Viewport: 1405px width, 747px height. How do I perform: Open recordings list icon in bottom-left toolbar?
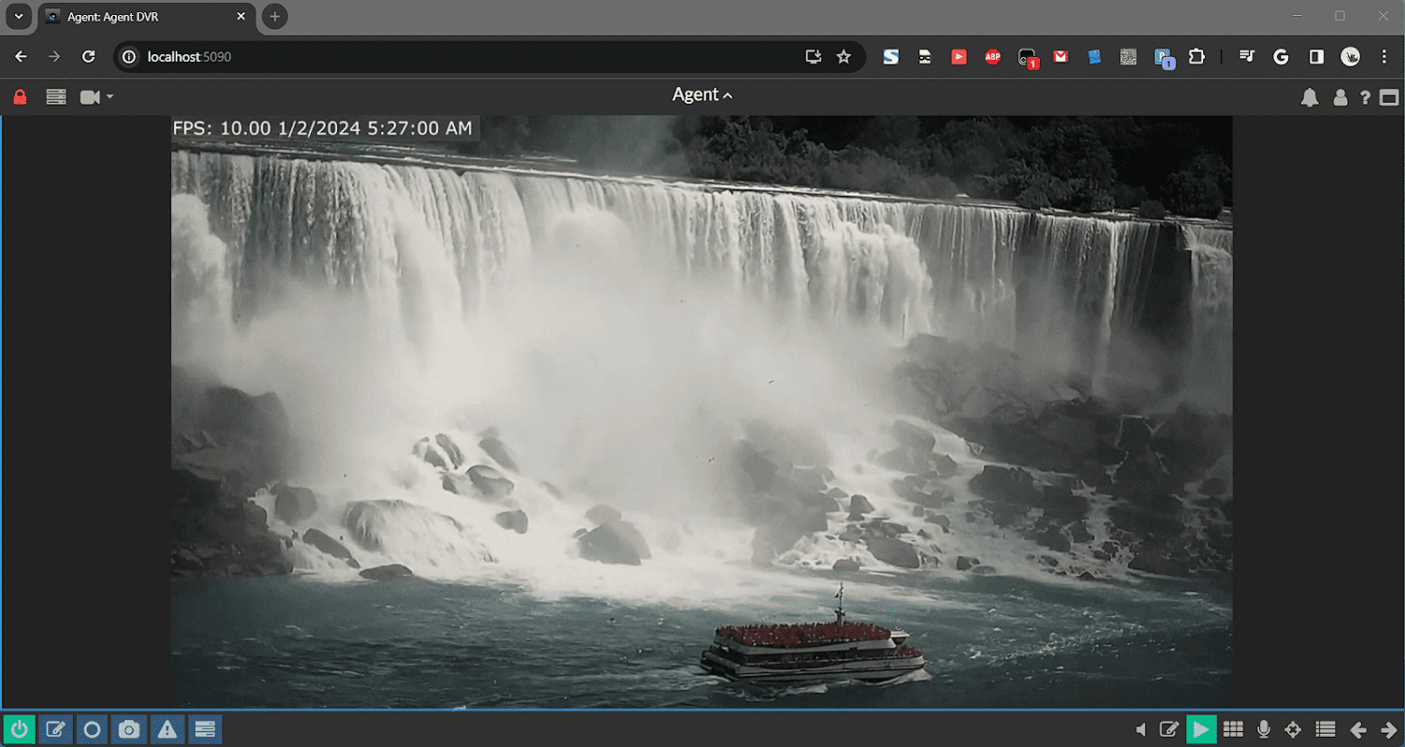(205, 729)
